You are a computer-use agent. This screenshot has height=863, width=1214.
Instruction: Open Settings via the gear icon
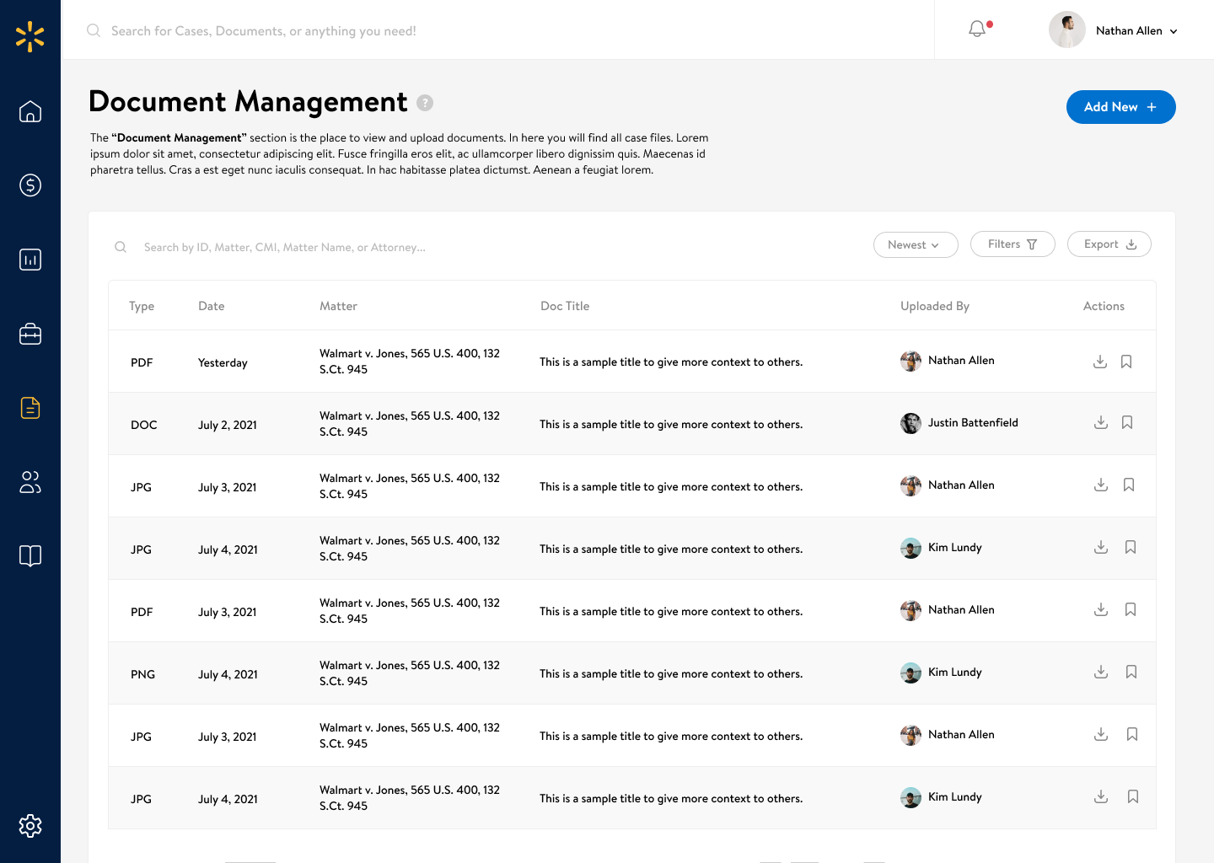30,826
